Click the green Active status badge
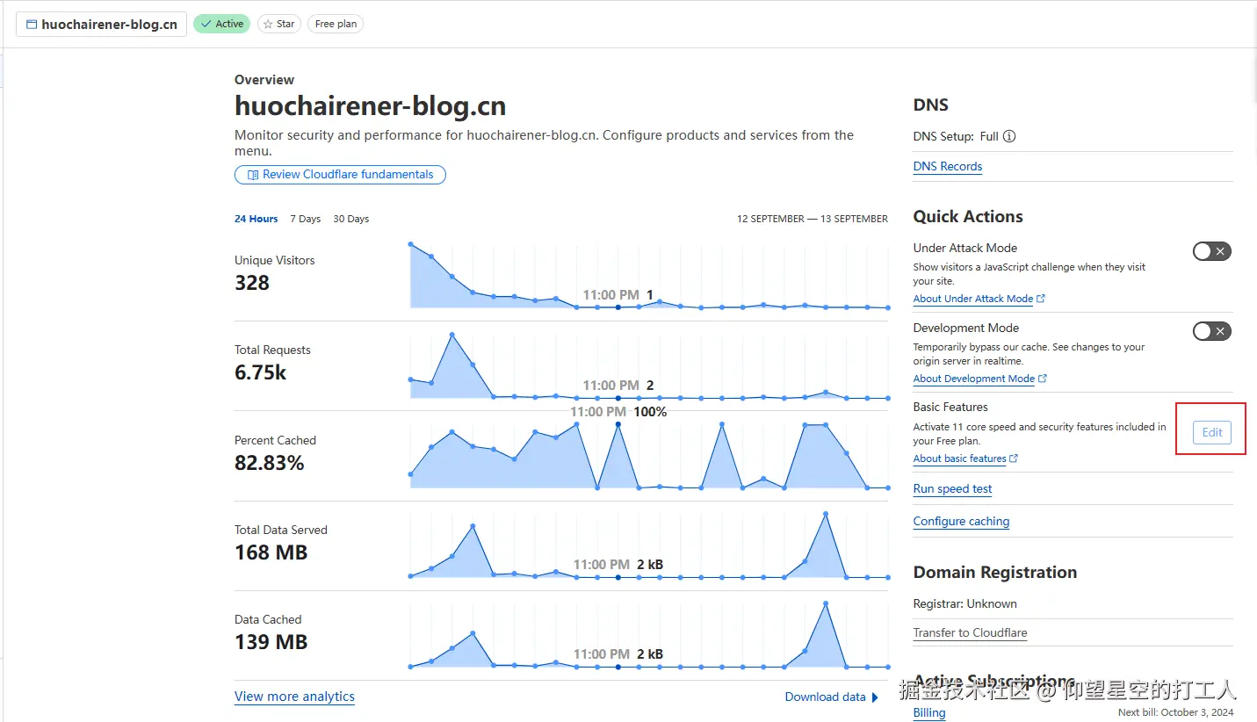1257x722 pixels. point(221,24)
